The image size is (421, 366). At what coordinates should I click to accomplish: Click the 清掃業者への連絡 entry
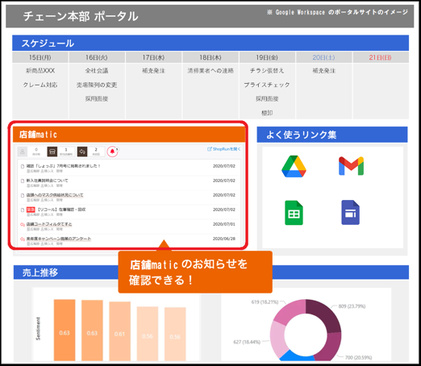[x=210, y=71]
